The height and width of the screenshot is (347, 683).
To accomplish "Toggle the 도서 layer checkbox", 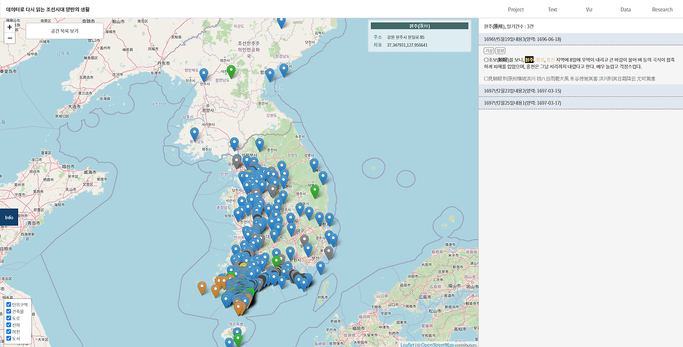I will (x=9, y=338).
